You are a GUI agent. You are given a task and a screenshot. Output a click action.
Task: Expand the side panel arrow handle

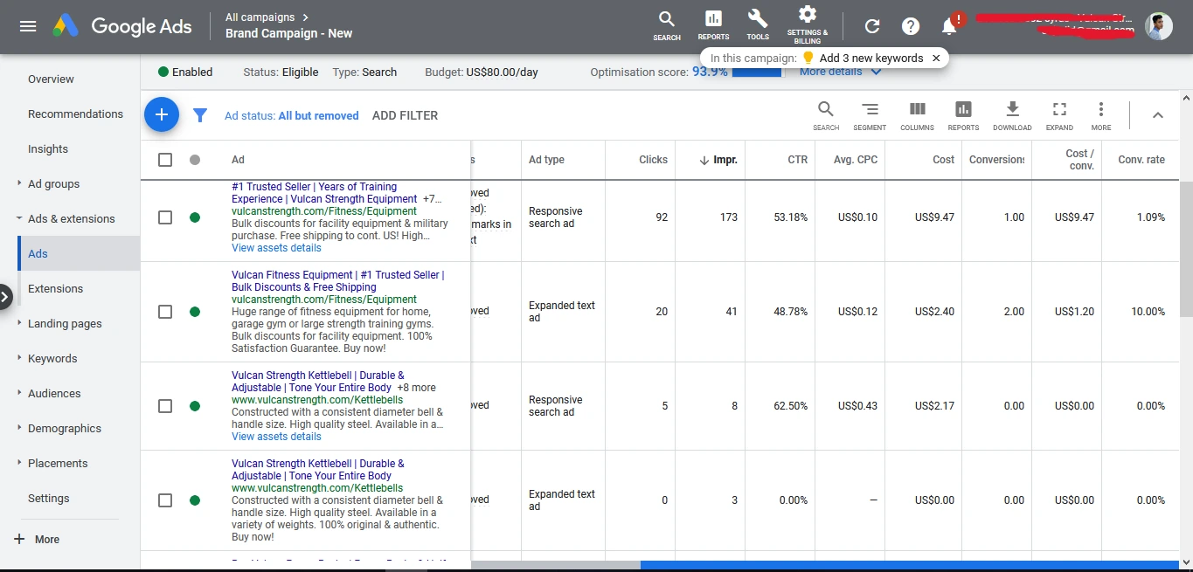coord(5,297)
